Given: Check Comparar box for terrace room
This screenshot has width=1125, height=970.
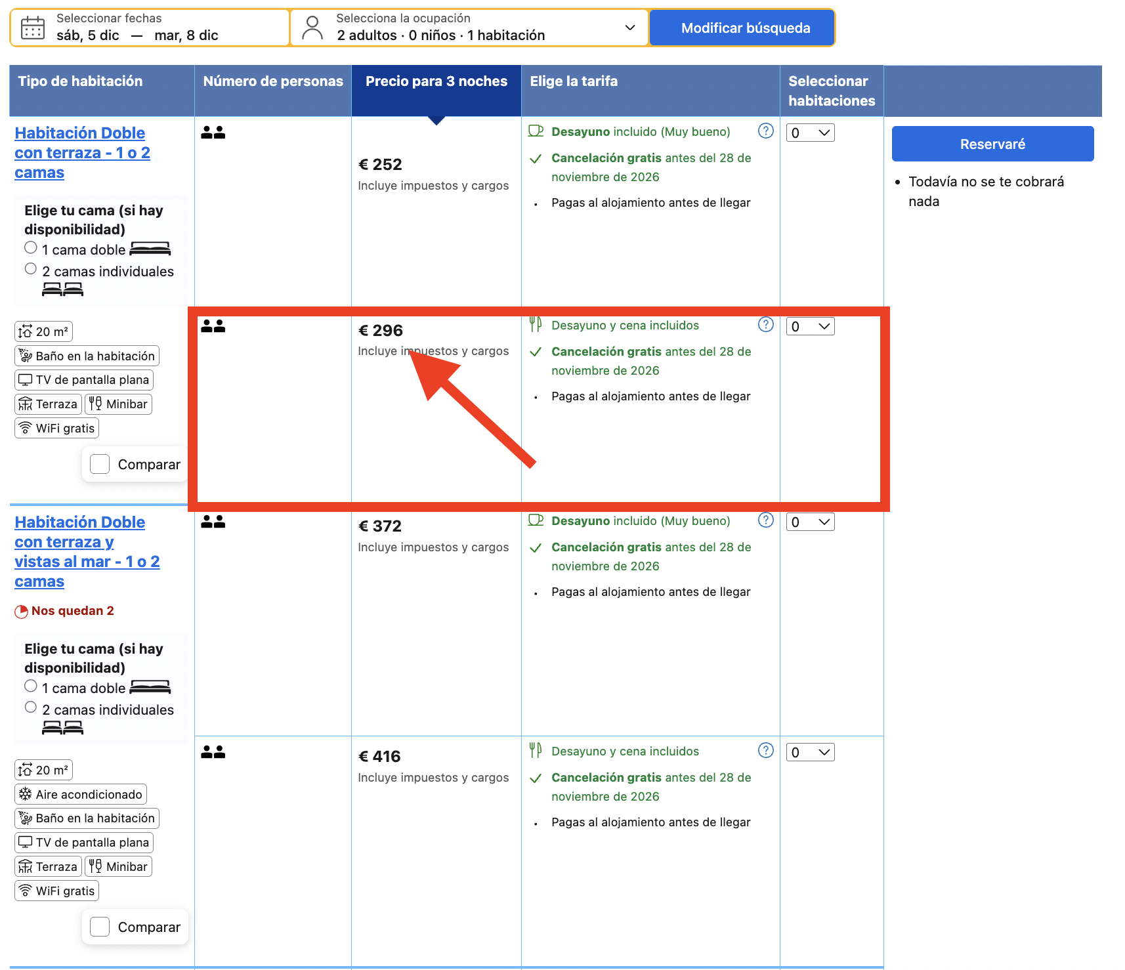Looking at the screenshot, I should 100,464.
